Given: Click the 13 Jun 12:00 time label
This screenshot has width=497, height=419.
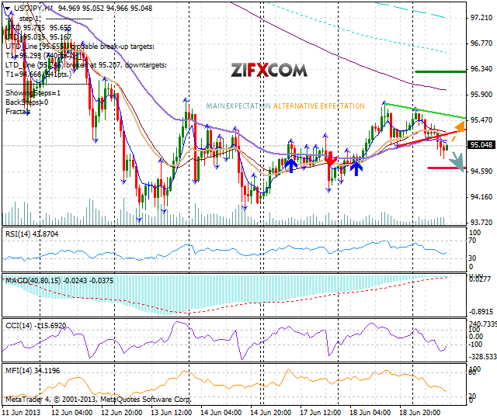Looking at the screenshot, I should pyautogui.click(x=171, y=413).
